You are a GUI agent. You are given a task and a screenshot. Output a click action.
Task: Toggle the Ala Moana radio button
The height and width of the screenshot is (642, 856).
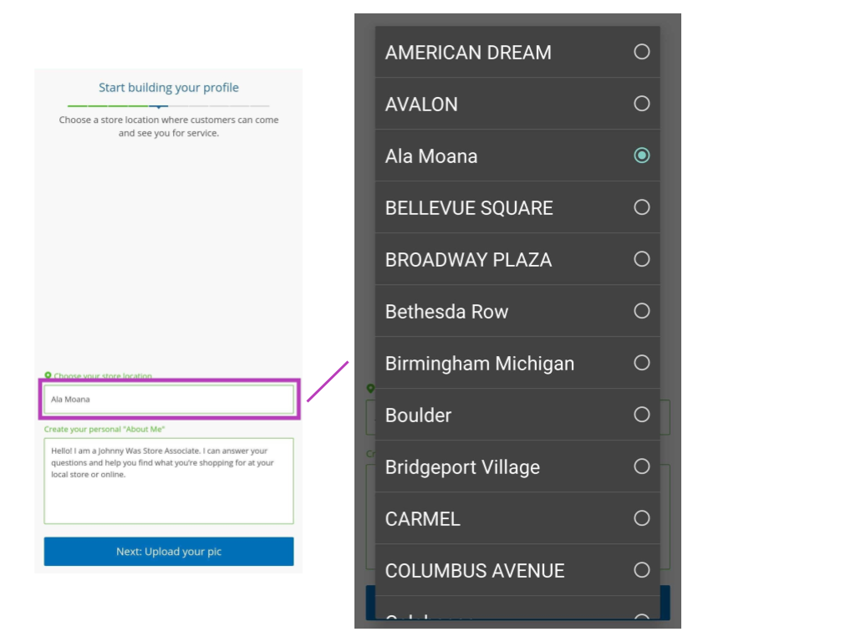point(641,155)
